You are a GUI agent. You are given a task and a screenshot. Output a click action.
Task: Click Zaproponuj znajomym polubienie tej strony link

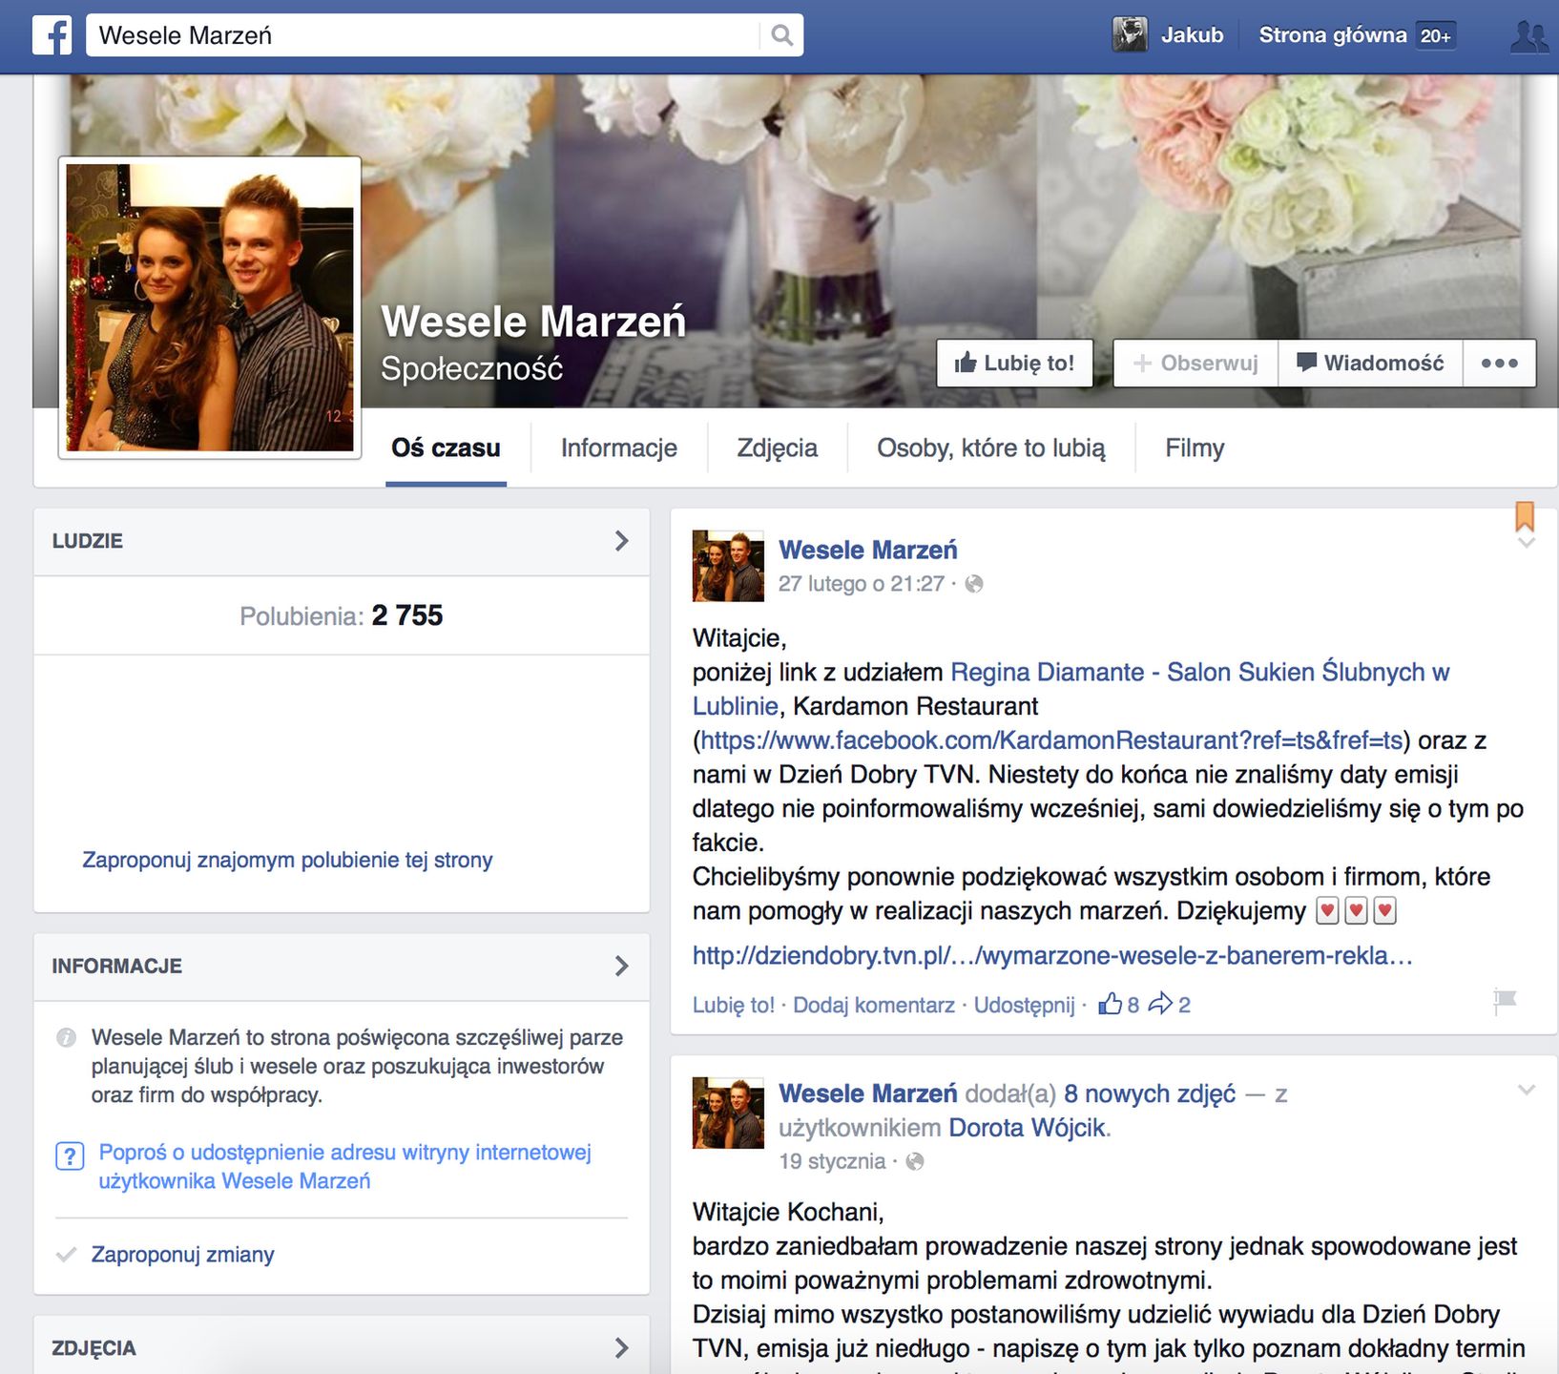(x=287, y=860)
